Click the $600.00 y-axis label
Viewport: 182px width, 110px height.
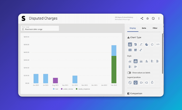(x=26, y=37)
